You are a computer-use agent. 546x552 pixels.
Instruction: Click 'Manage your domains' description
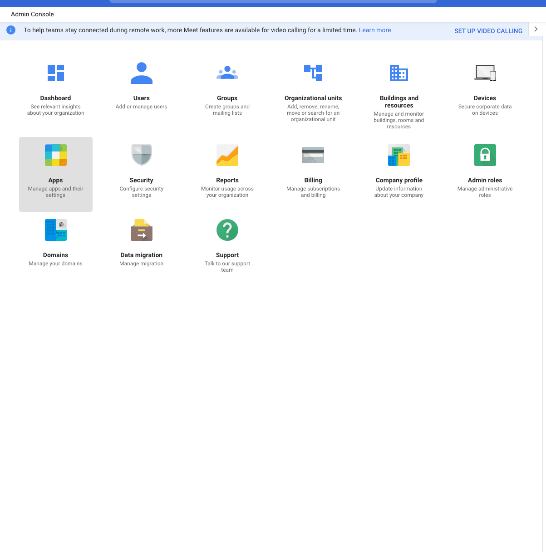click(x=56, y=264)
